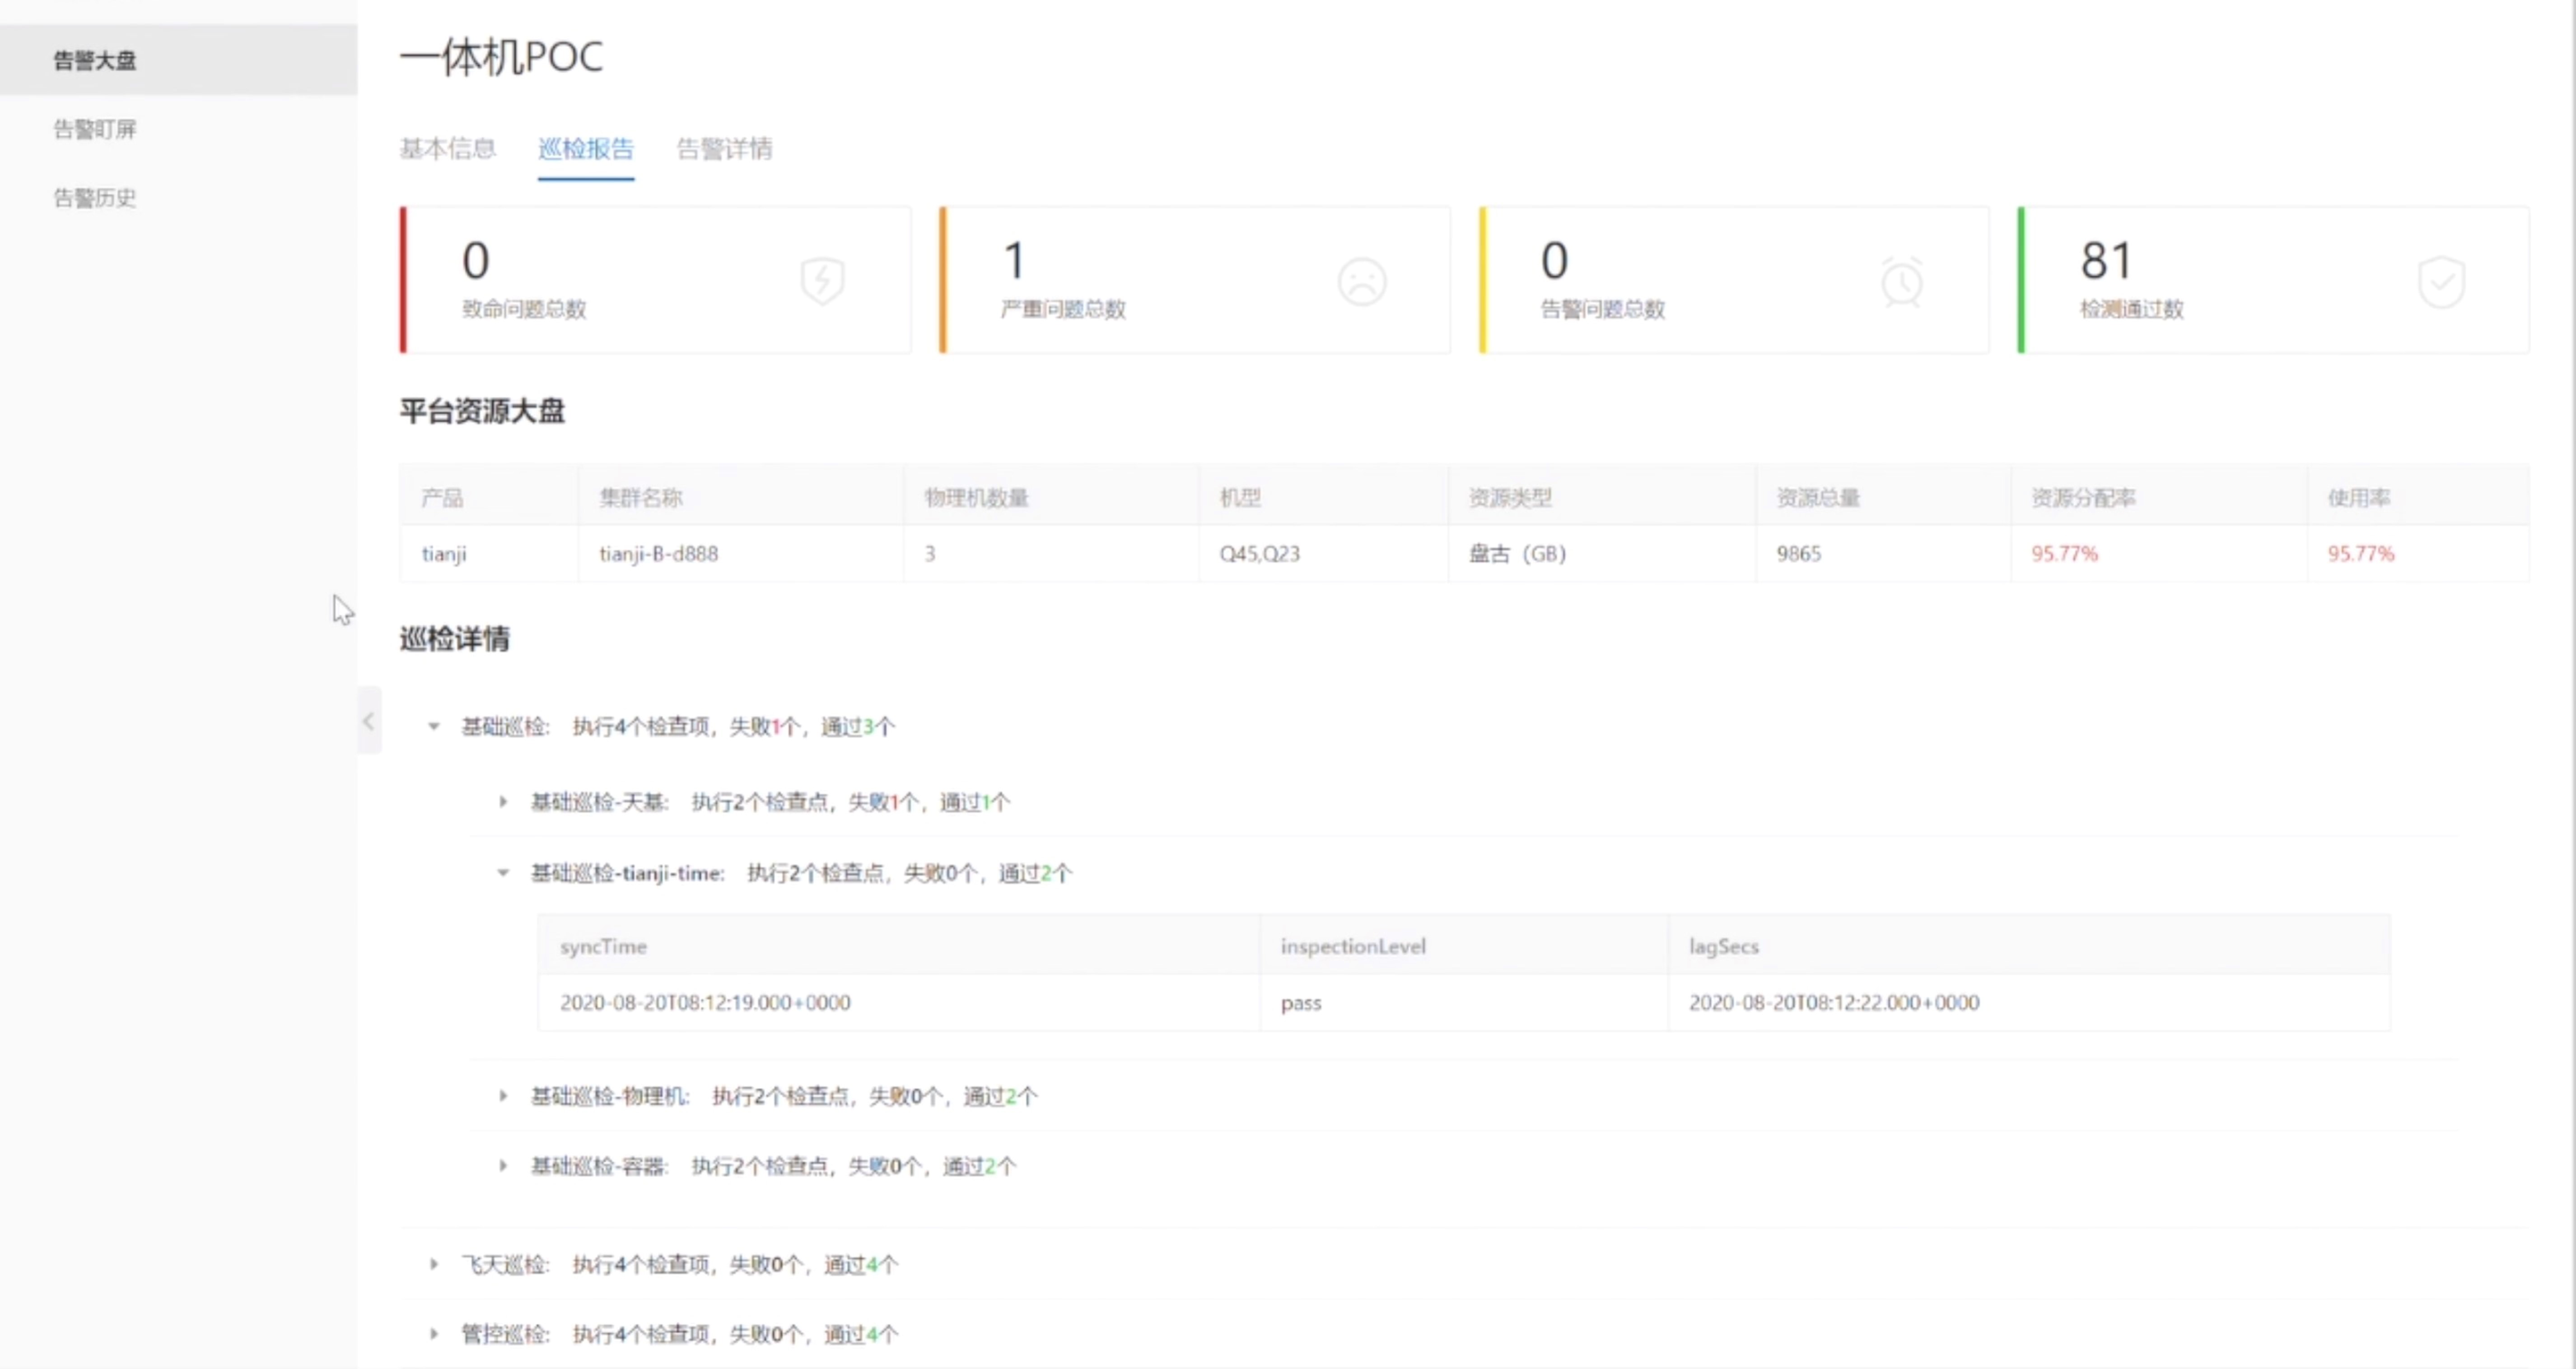Expand the 基础巡检-天基 row
Screen dimensions: 2576x1369
point(503,801)
